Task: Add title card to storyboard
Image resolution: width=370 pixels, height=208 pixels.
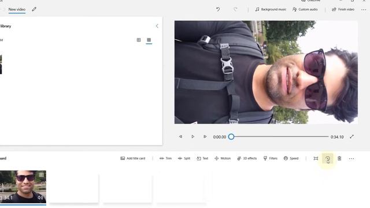Action: pos(133,158)
